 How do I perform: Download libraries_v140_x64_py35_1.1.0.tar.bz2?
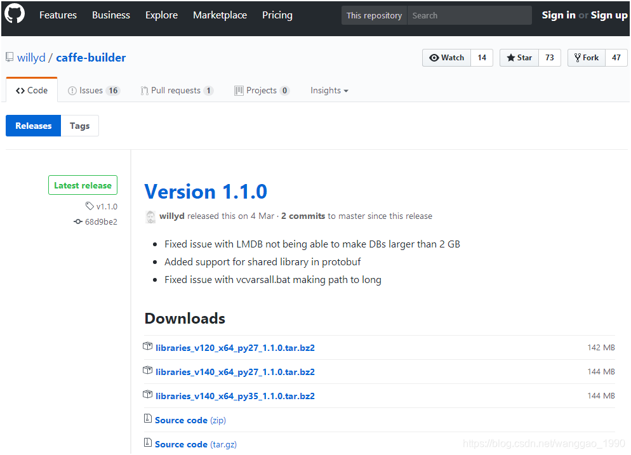(235, 396)
